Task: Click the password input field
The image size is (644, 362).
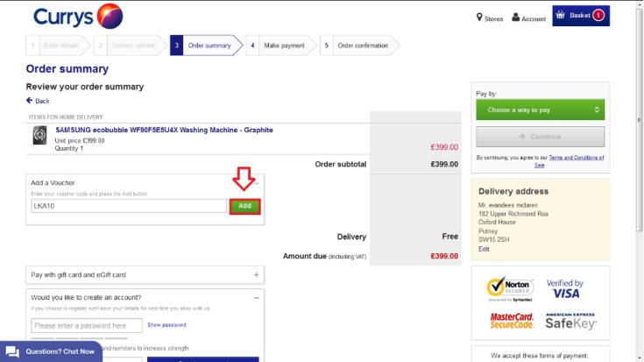Action: pyautogui.click(x=87, y=325)
